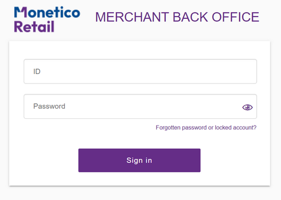This screenshot has width=281, height=200.
Task: Click "locked account?" part of the link
Action: coord(235,128)
